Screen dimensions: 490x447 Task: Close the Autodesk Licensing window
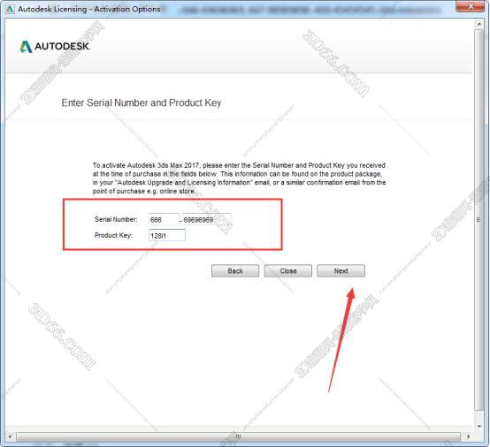coord(471,6)
